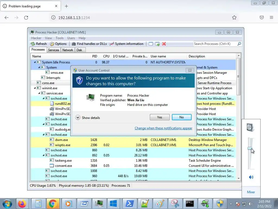Open PowerShell from the taskbar

[129, 204]
